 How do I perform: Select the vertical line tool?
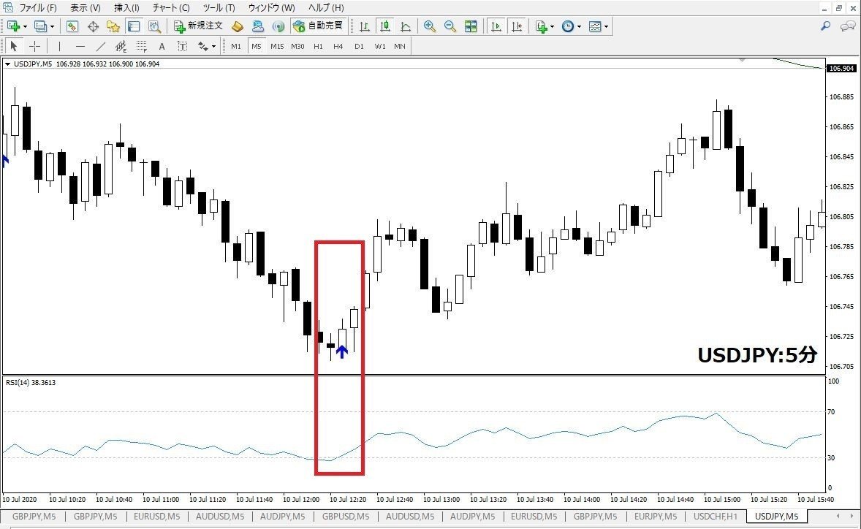click(59, 46)
